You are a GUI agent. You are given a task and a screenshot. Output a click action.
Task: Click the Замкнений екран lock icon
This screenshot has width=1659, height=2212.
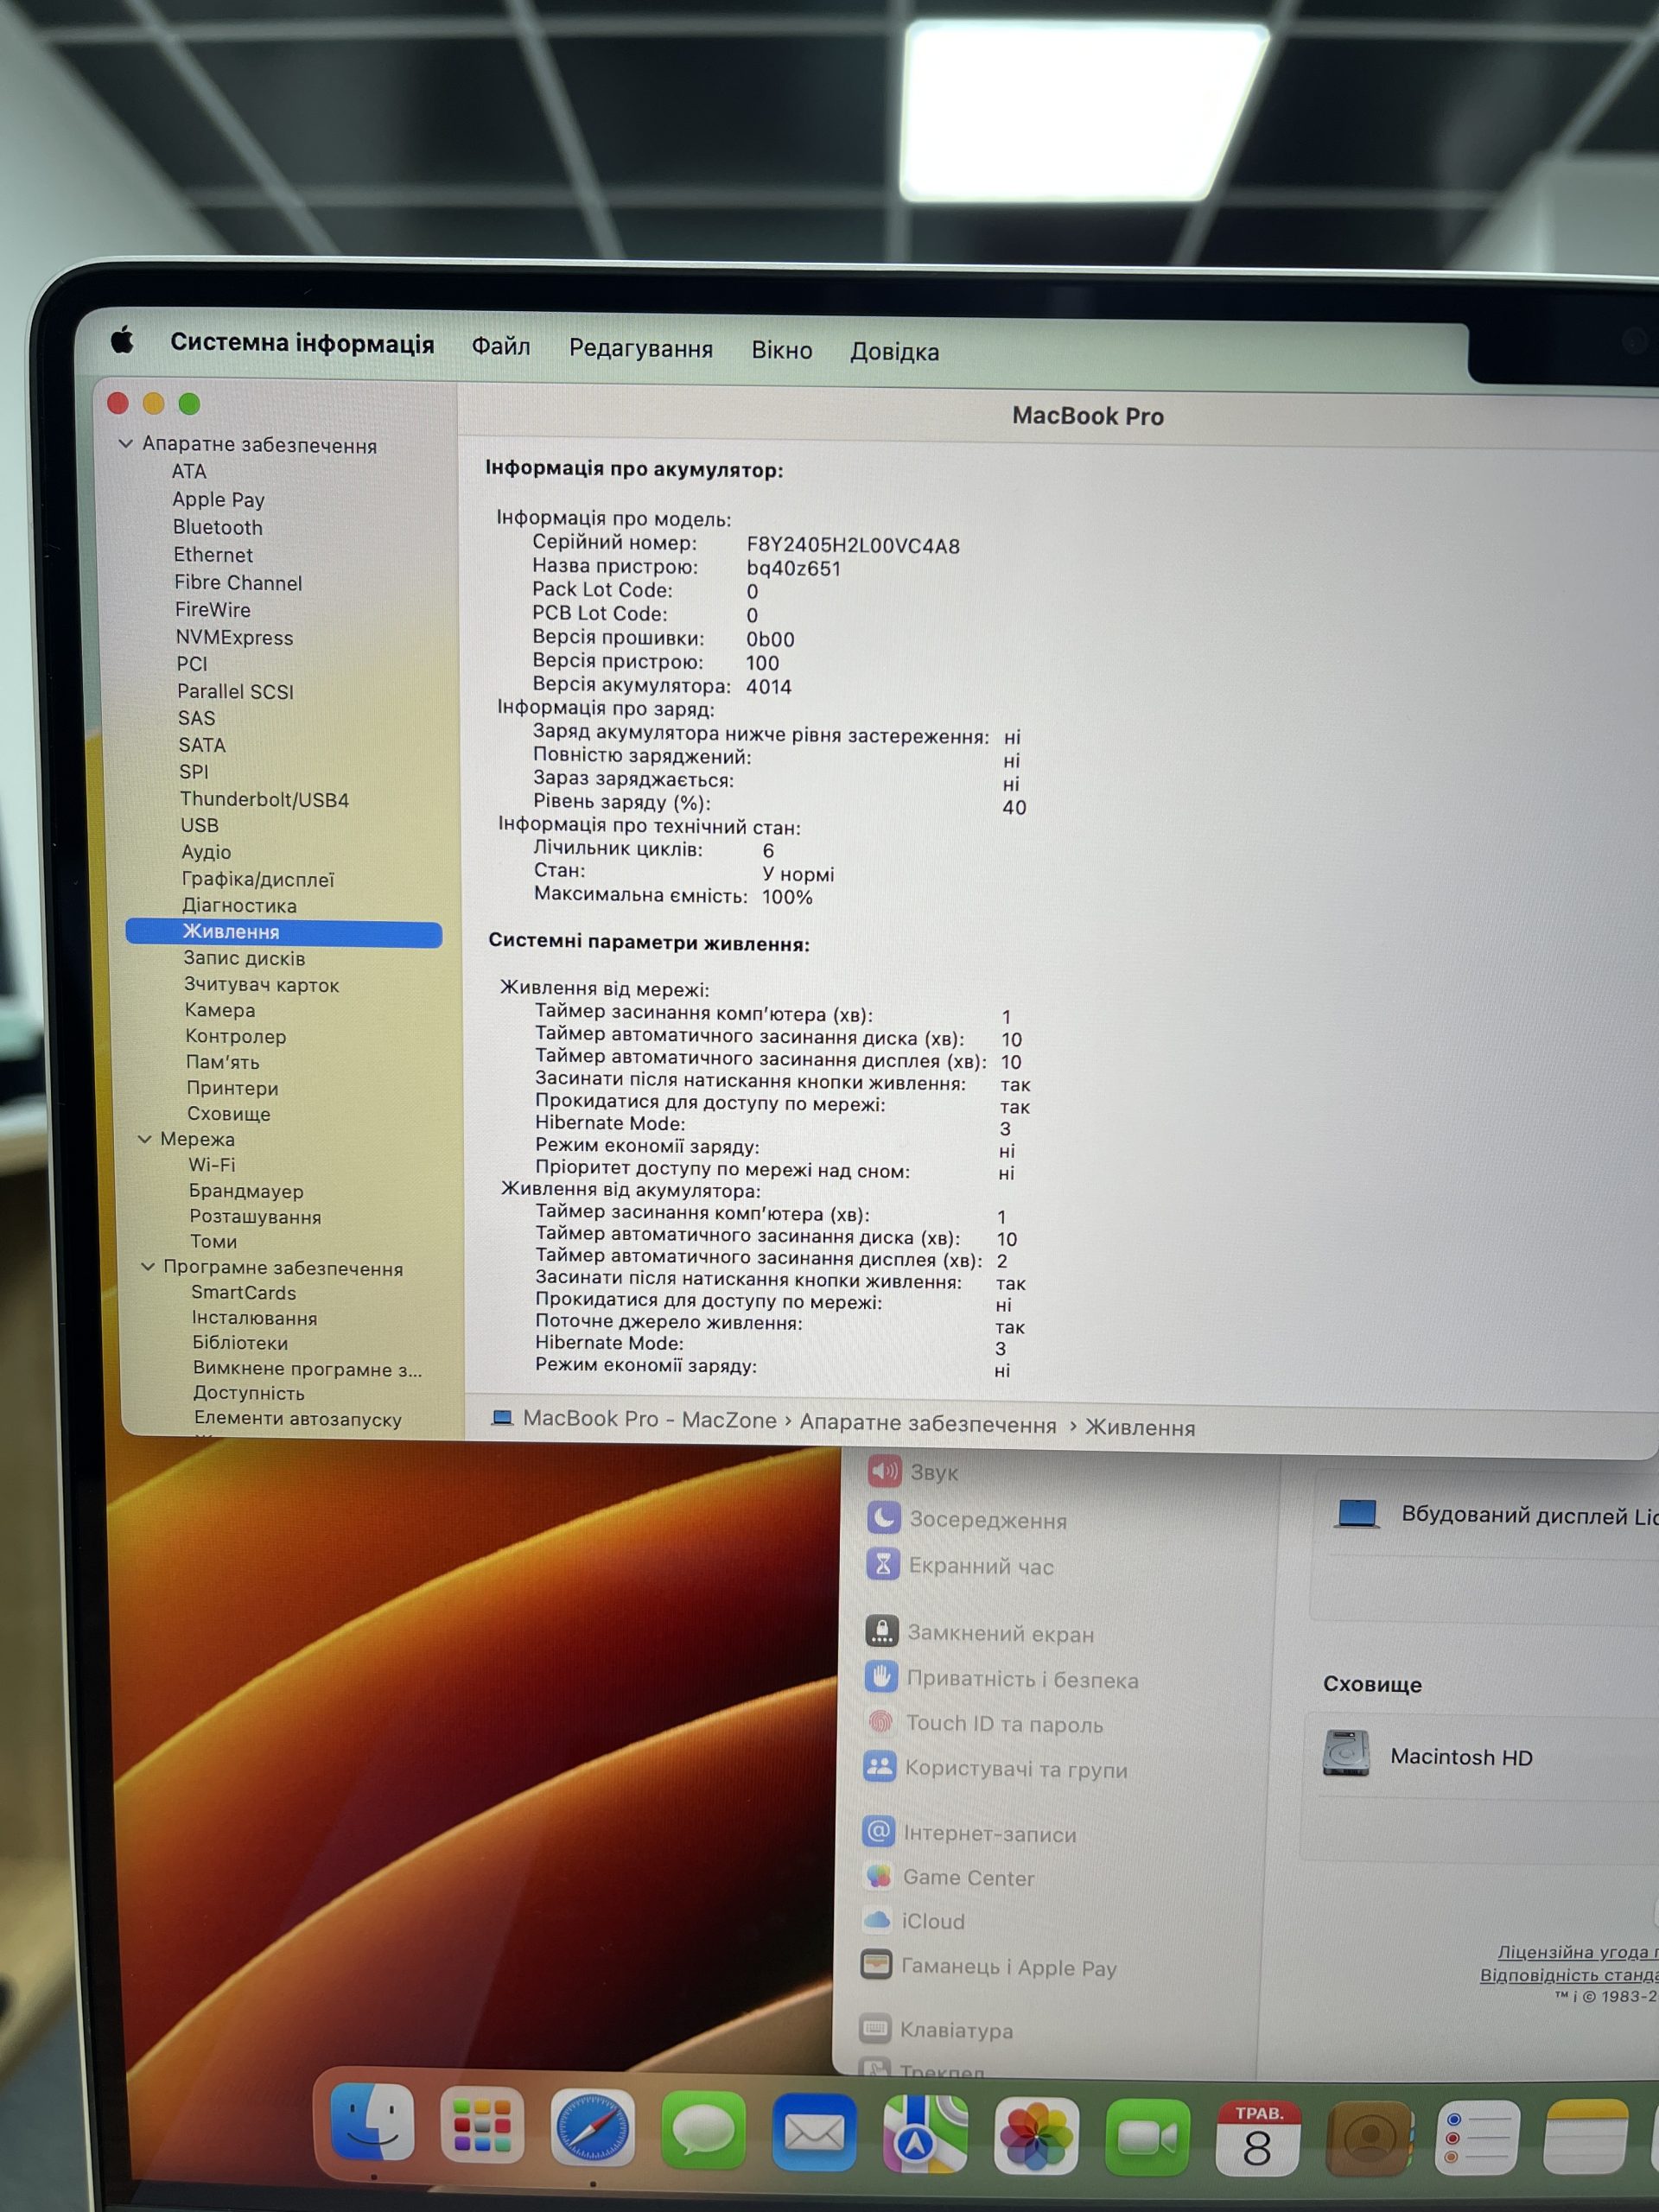pos(881,1631)
